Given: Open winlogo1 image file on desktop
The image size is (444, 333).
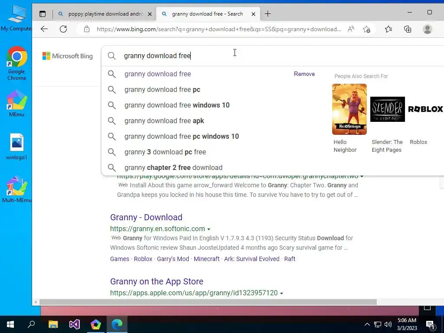Looking at the screenshot, I should [16, 147].
